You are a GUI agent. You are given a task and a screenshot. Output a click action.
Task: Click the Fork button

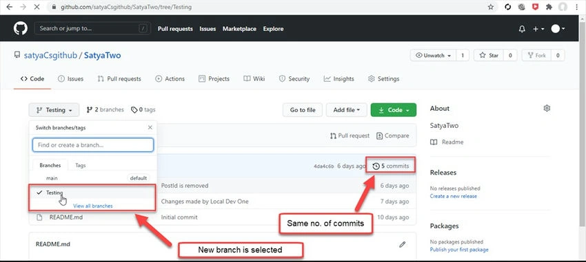coord(536,56)
